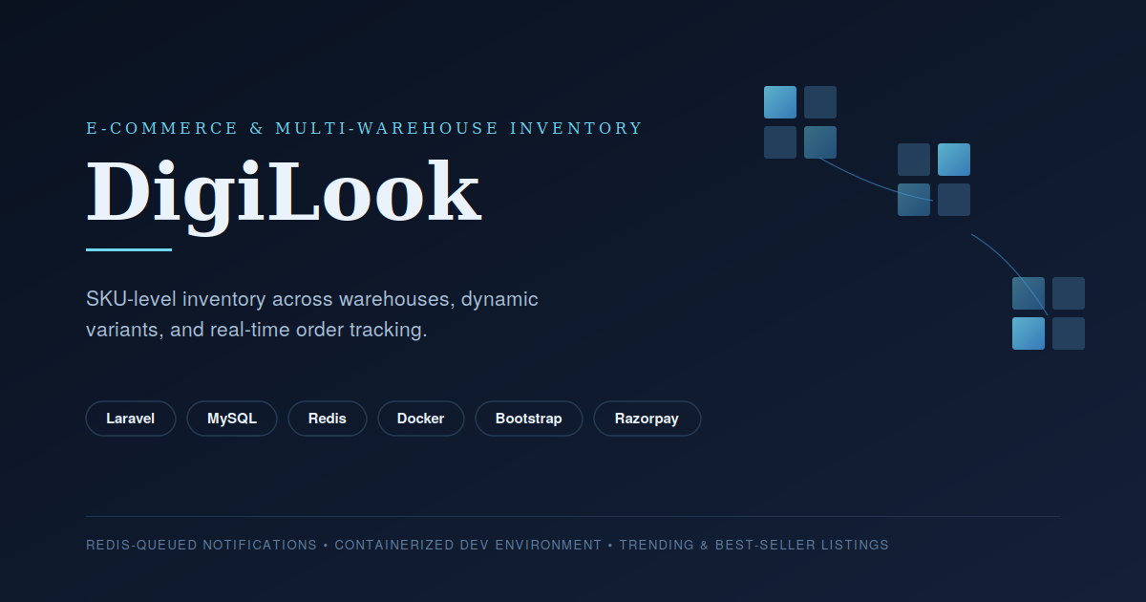1146x602 pixels.
Task: Select the MySQL tag pill
Action: tap(232, 419)
